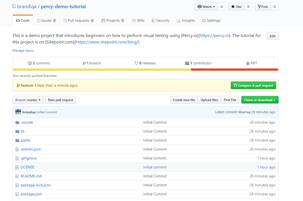This screenshot has width=303, height=201.
Task: Click the commits history clock icon
Action: point(30,63)
